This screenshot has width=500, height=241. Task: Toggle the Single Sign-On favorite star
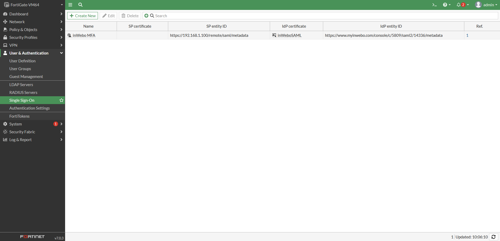point(61,100)
